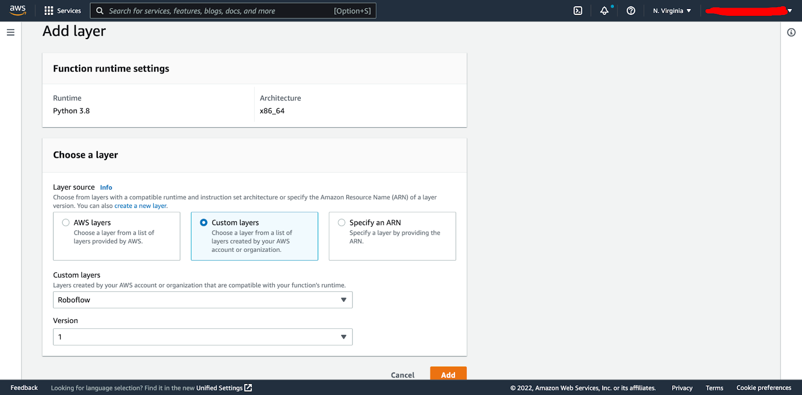Select the Custom layers radio option
The height and width of the screenshot is (395, 802).
(x=204, y=222)
